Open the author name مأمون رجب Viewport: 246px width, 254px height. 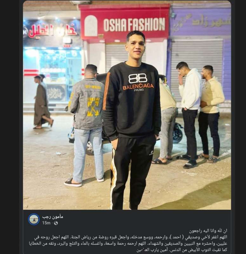53,217
